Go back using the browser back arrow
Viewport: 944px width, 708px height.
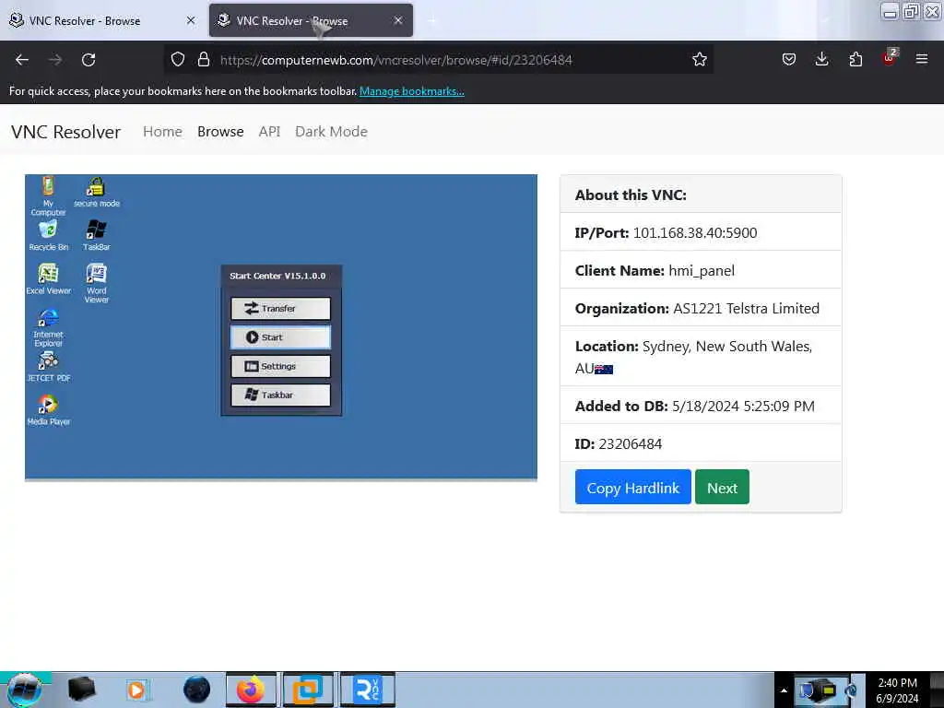point(22,60)
